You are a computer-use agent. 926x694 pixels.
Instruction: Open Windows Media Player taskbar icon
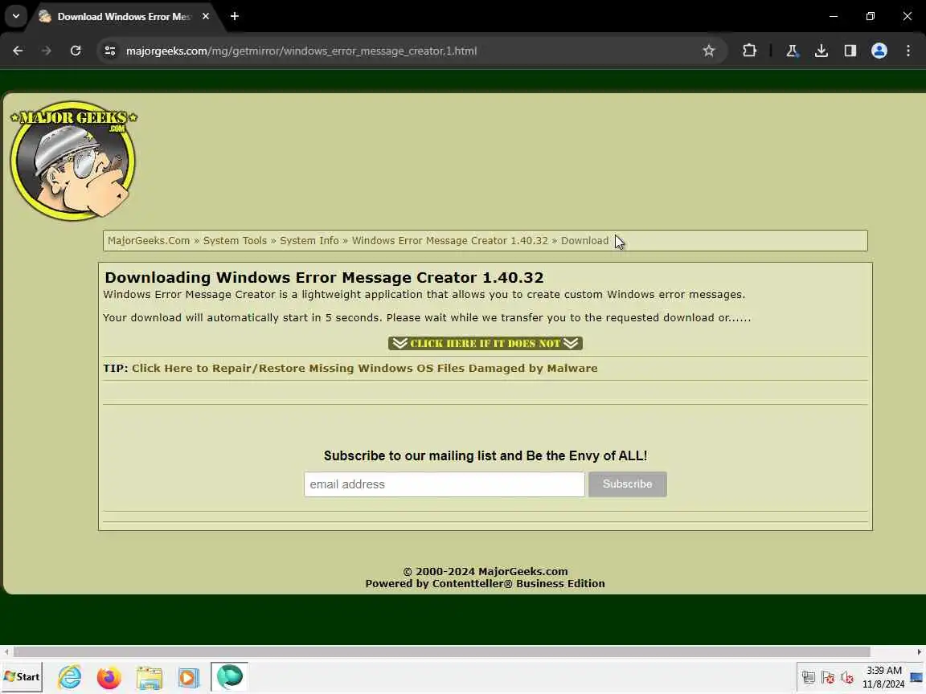click(189, 677)
